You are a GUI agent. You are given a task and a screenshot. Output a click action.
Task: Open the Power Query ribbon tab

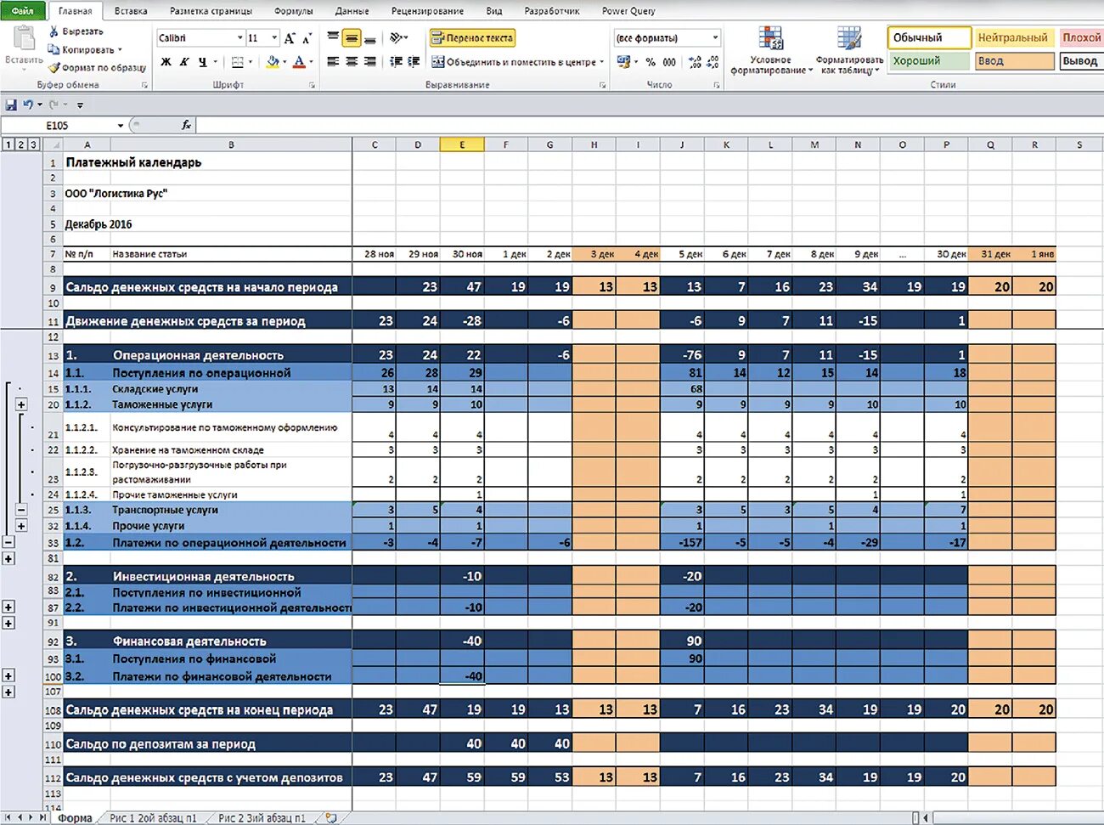tap(628, 11)
